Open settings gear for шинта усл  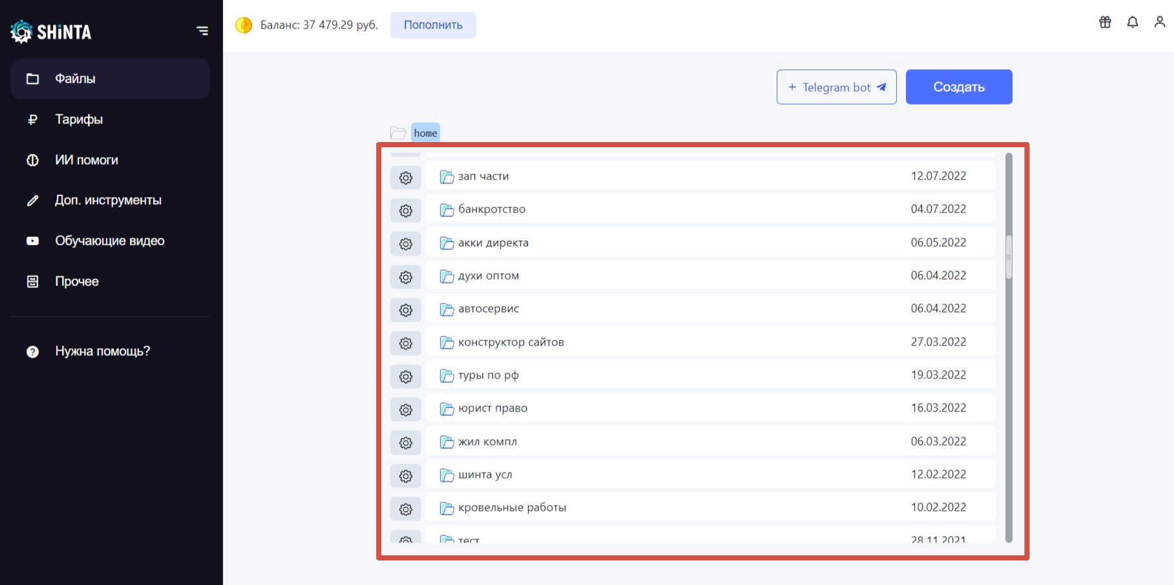(406, 476)
